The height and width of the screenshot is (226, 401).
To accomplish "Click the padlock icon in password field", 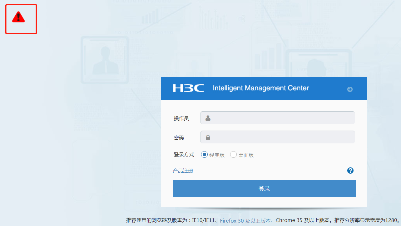I will coord(208,137).
